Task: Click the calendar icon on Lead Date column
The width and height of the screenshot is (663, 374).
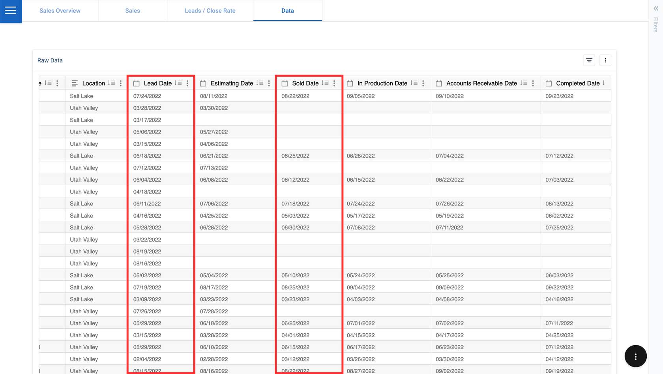Action: [137, 83]
